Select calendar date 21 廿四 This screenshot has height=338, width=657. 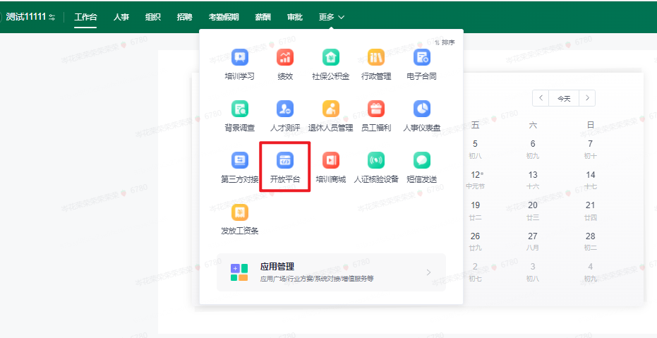[x=591, y=211]
